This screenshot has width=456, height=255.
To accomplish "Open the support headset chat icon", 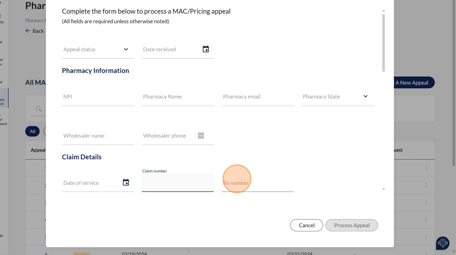I will (442, 243).
